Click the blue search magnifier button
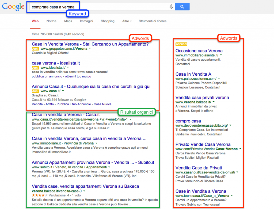This screenshot has height=209, width=274. point(182,7)
